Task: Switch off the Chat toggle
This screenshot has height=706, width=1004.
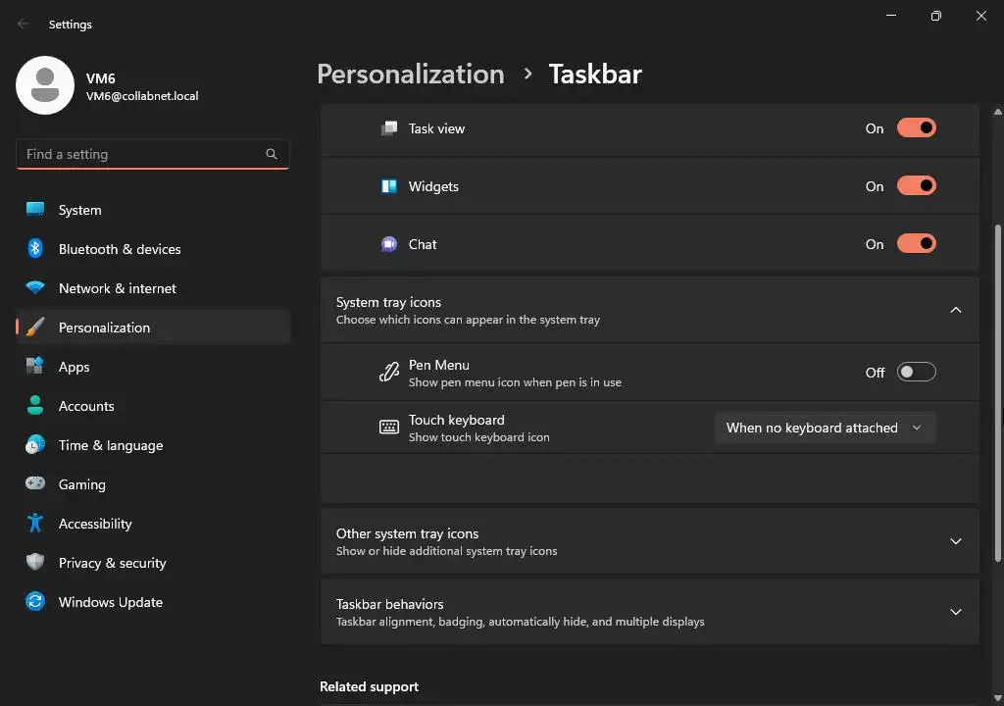Action: coord(916,244)
